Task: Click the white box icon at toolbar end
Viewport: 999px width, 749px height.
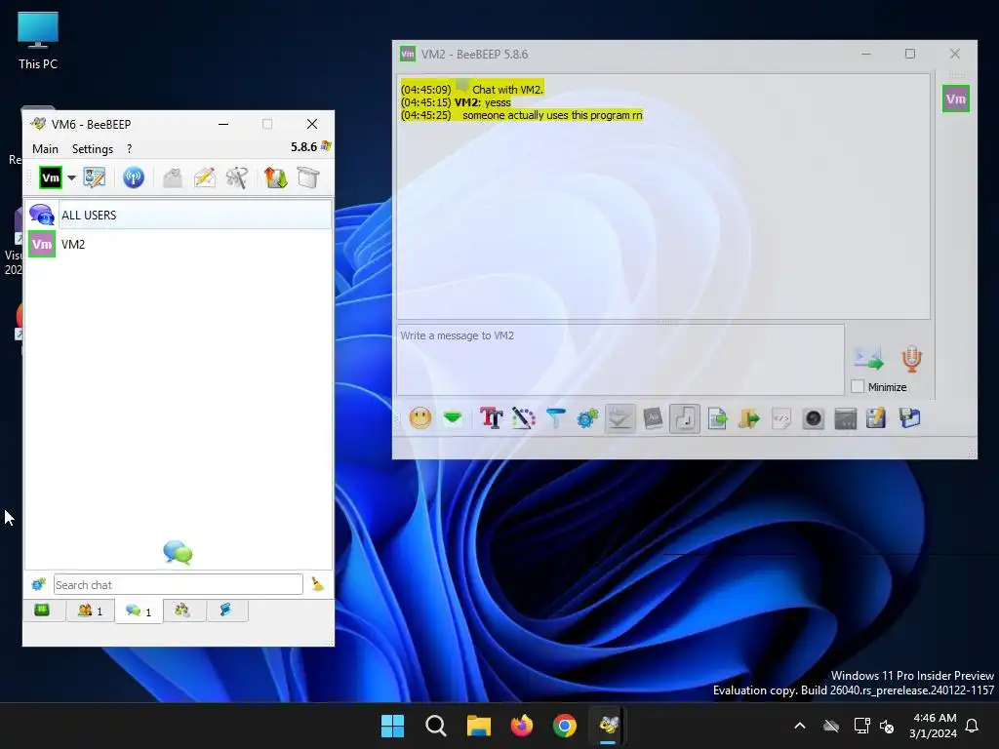Action: (x=307, y=177)
